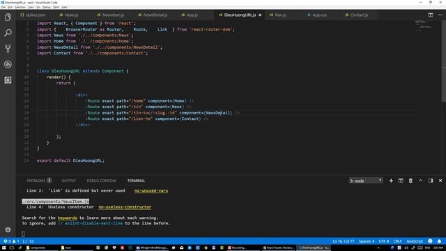This screenshot has height=251, width=446.
Task: Open the Search view in activity bar
Action: click(x=8, y=33)
